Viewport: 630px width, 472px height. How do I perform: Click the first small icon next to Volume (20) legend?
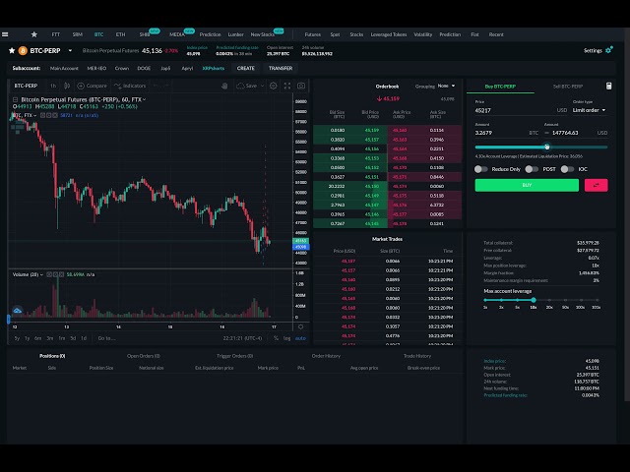[x=49, y=274]
